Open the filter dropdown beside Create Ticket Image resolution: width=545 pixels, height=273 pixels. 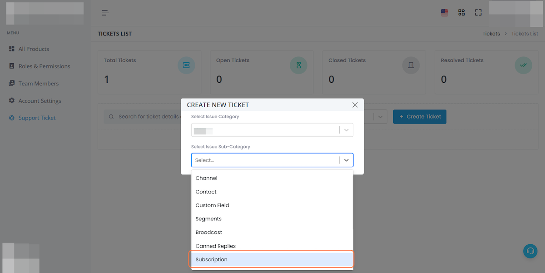(380, 117)
